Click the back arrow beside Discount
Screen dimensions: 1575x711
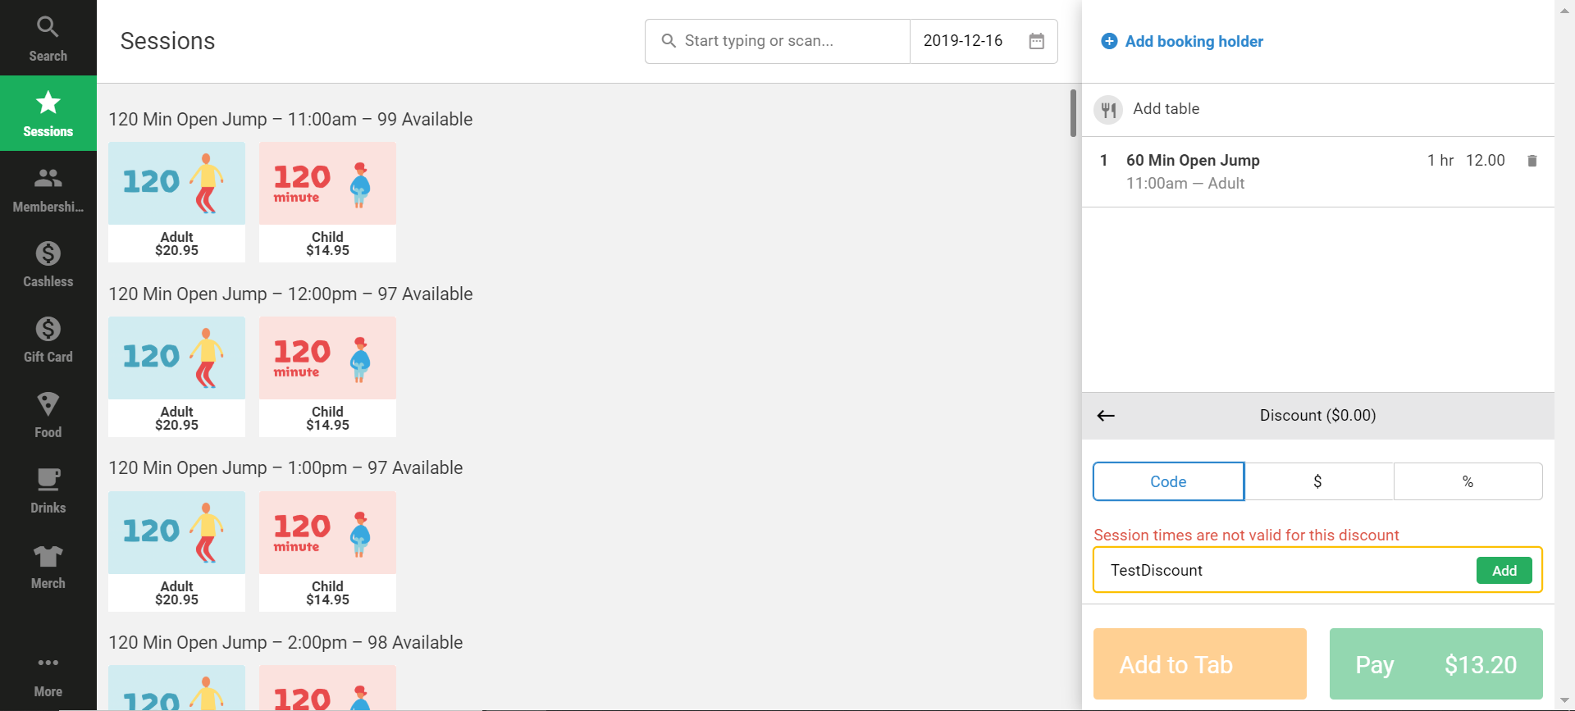coord(1106,416)
